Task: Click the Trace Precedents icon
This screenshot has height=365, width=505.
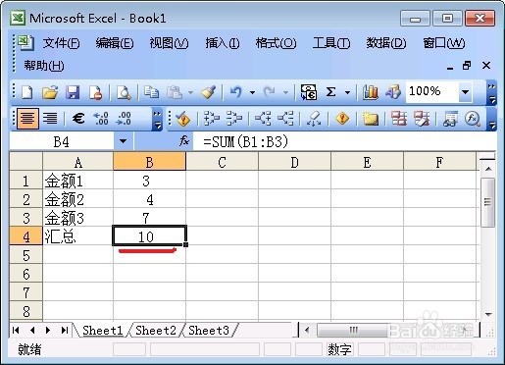Action: [212, 119]
